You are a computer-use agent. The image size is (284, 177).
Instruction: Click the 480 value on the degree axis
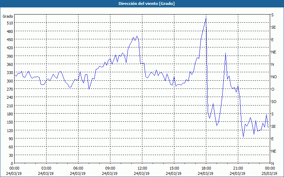point(10,31)
